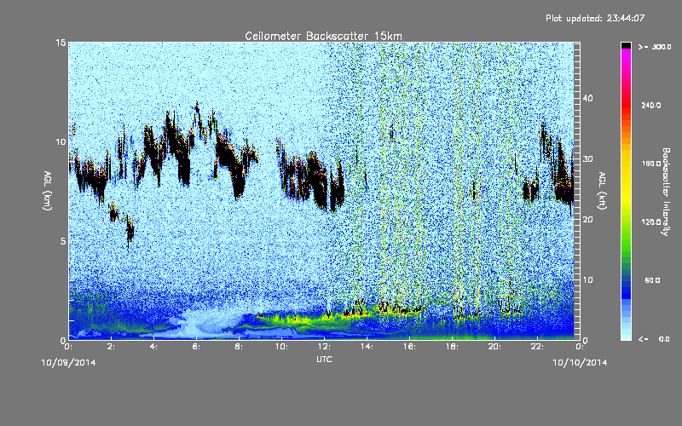Viewport: 682px width, 426px height.
Task: Click the '>= 300.0' colorbar value
Action: point(655,47)
